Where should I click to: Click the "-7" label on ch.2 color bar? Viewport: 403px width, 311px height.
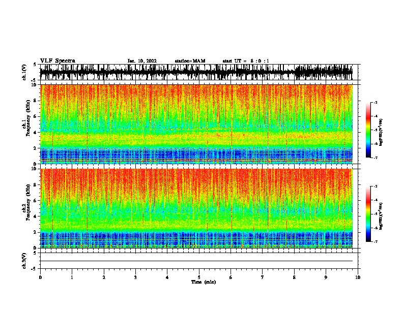(376, 241)
